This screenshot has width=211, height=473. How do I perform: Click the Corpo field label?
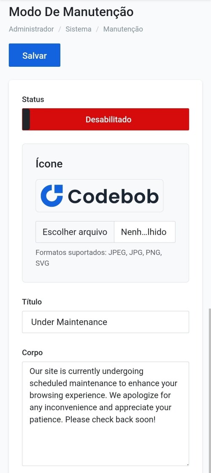coord(32,353)
